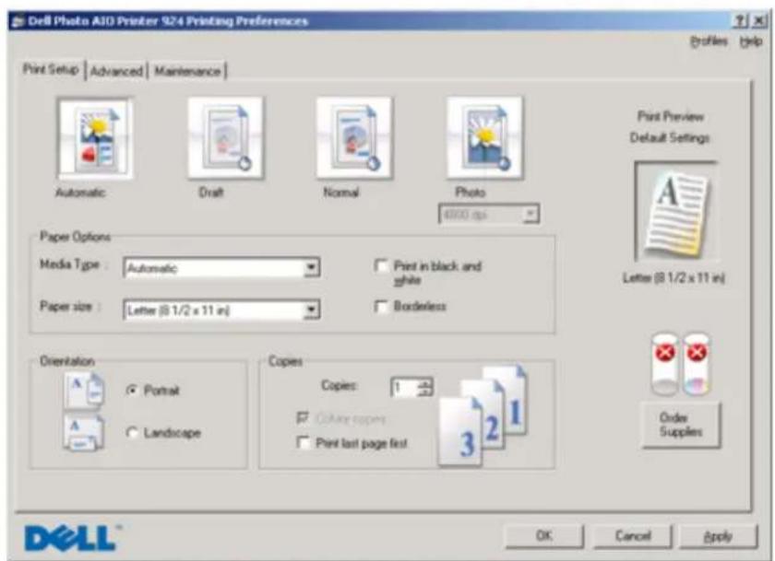775x561 pixels.
Task: Increase copies with the up arrow
Action: [425, 383]
